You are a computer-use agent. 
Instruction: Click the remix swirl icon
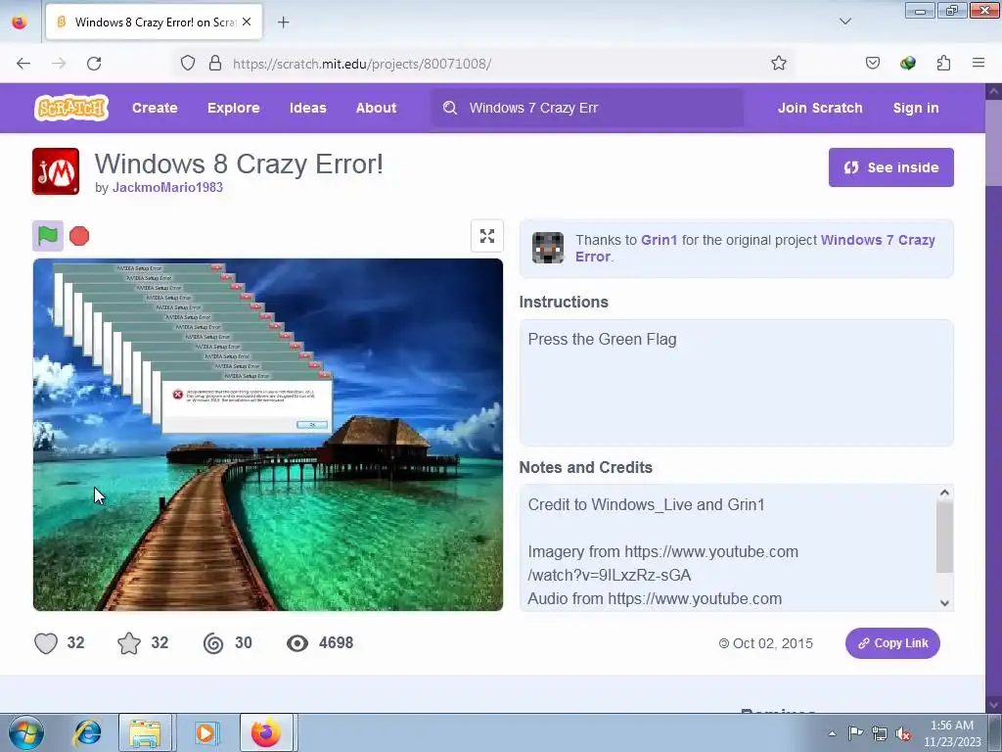pyautogui.click(x=213, y=642)
